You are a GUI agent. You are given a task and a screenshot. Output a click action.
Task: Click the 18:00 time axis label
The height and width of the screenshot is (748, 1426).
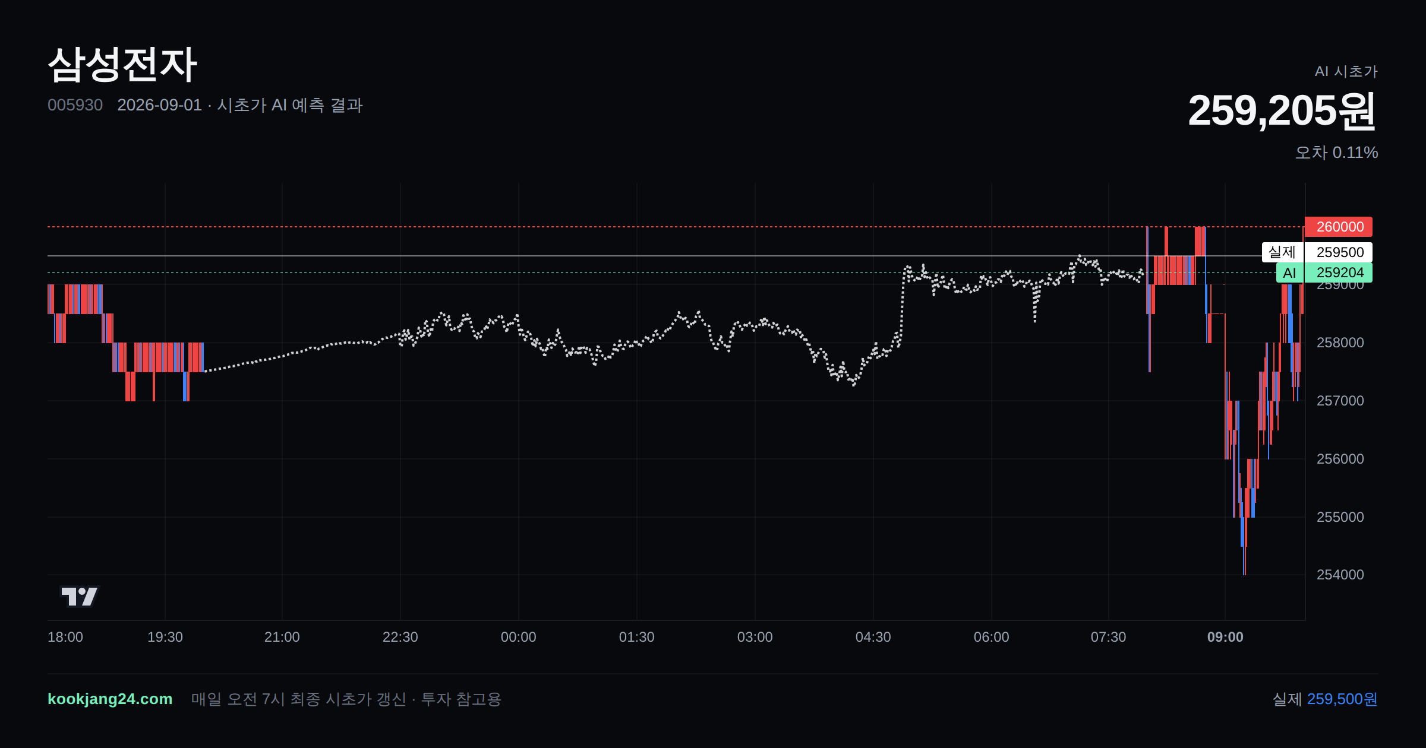click(65, 637)
